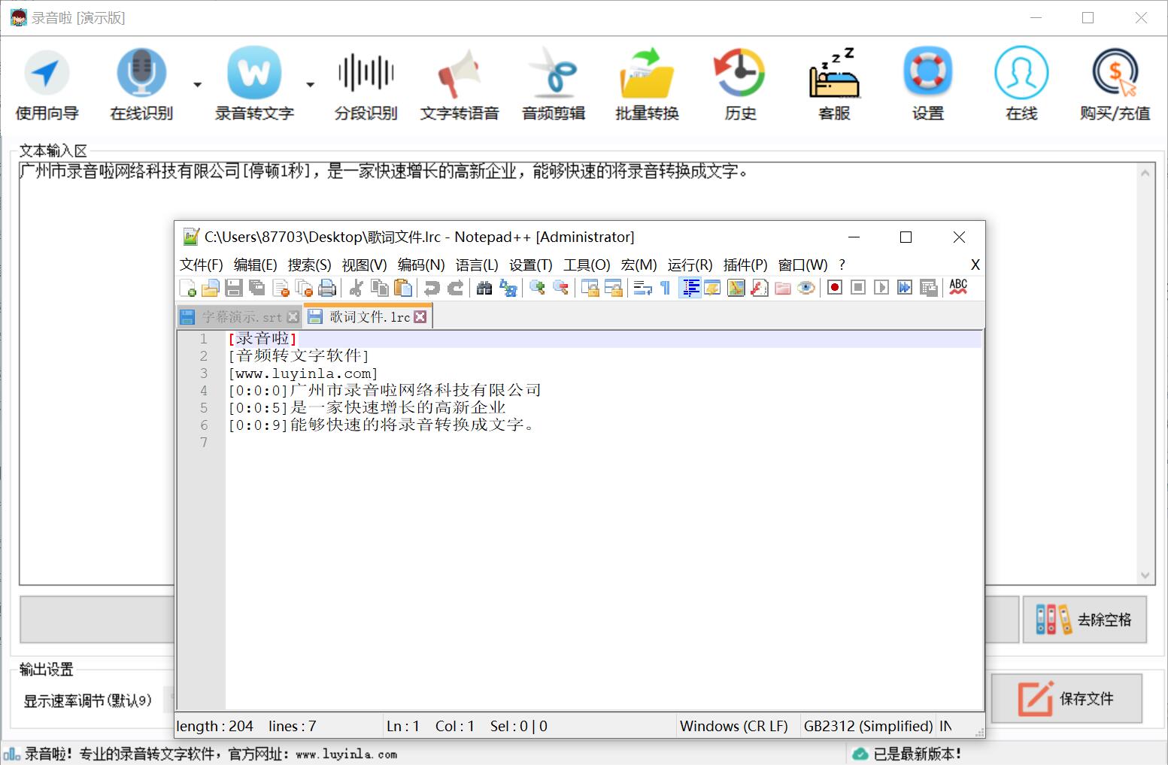Open 搜索(S) menu in Notepad++
Image resolution: width=1168 pixels, height=765 pixels.
309,265
